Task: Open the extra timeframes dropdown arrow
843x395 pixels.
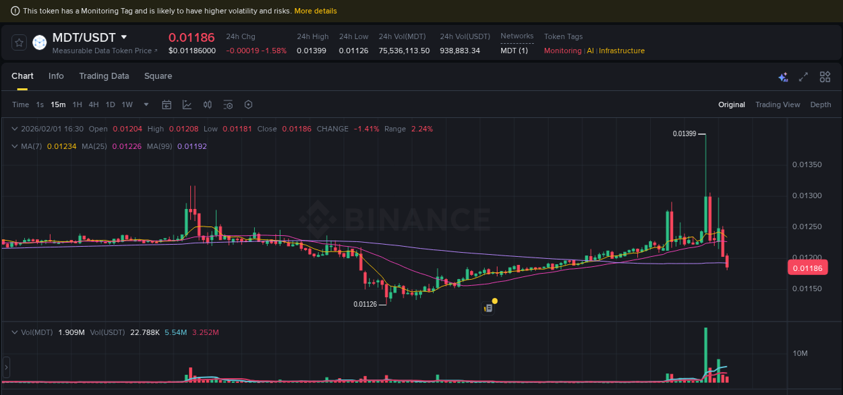Action: [x=146, y=104]
